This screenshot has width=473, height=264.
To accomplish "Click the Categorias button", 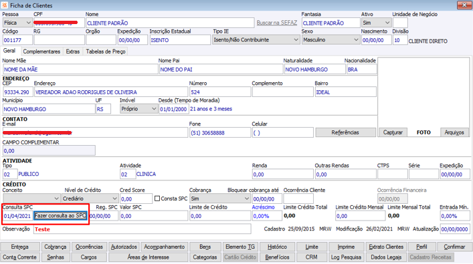I will click(x=205, y=257).
